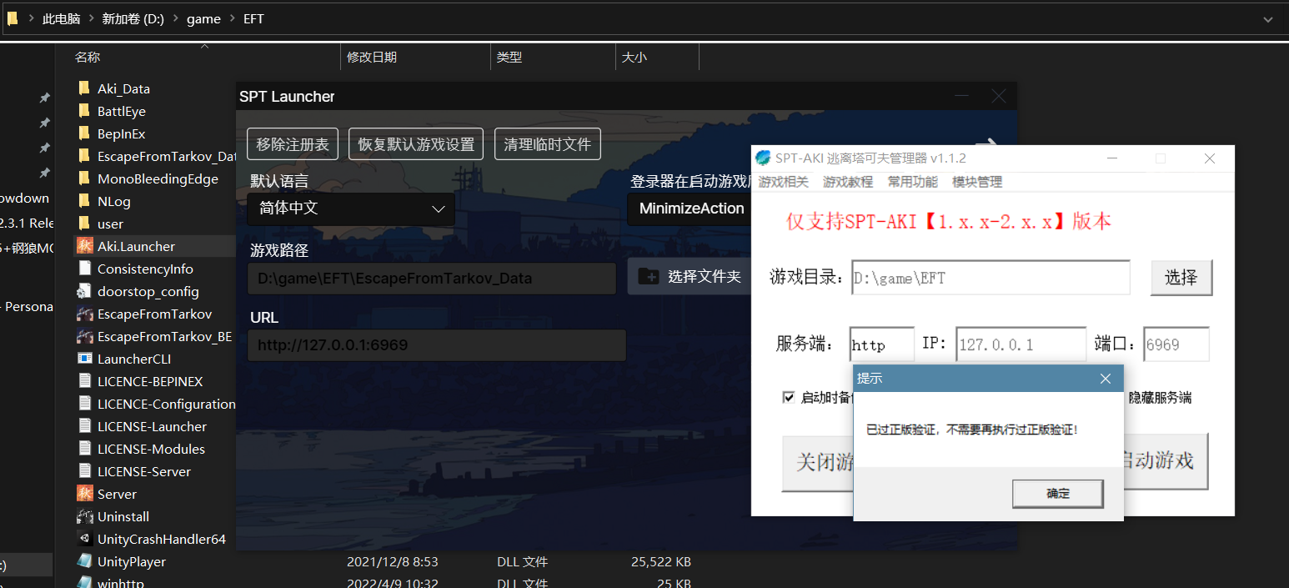
Task: Click the LICENSE-Launcher document icon
Action: tap(83, 426)
